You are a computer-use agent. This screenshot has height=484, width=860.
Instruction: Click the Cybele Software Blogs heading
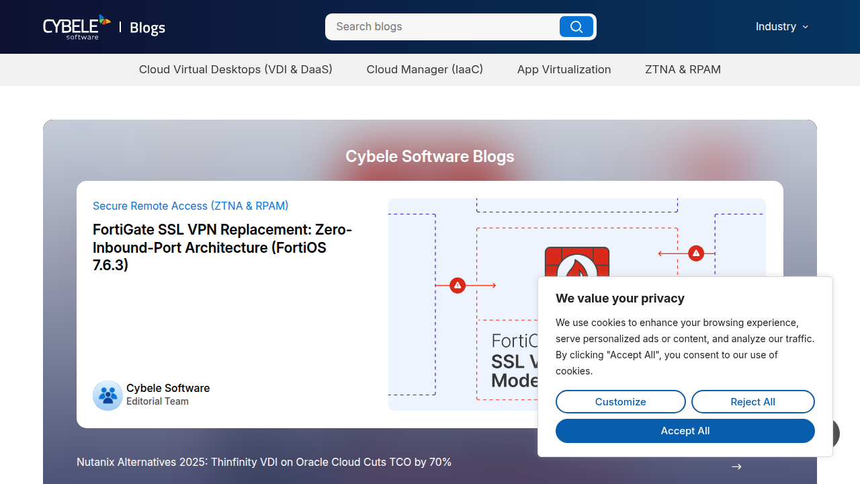[x=430, y=156]
